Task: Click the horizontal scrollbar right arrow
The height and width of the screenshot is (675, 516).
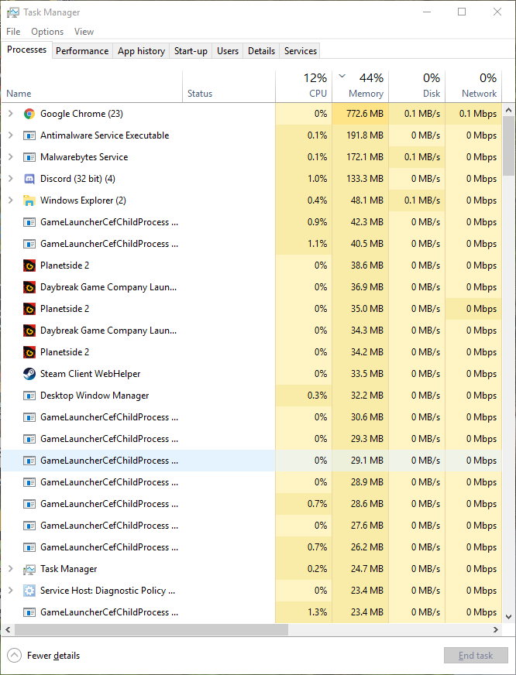Action: pyautogui.click(x=496, y=629)
